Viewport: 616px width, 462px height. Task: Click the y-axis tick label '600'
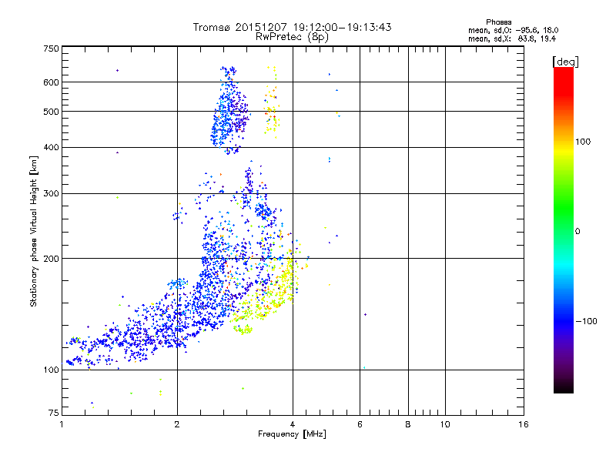[x=52, y=82]
